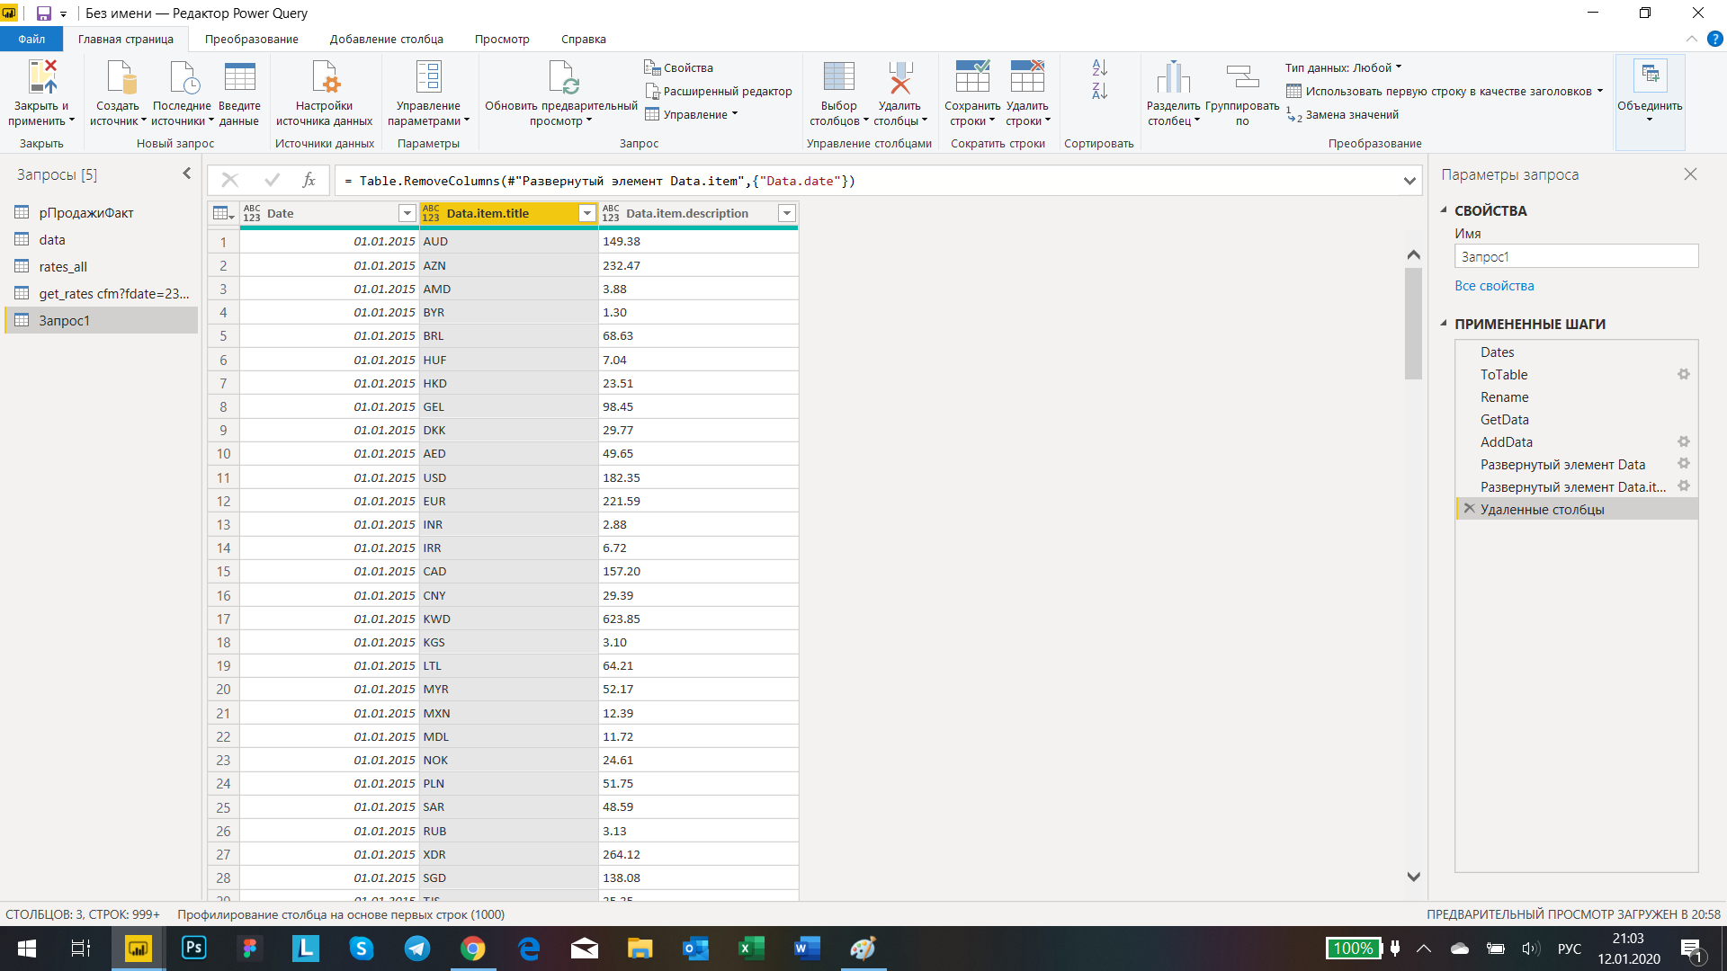This screenshot has height=971, width=1727.
Task: Open settings gear for ToTable step
Action: coord(1684,374)
